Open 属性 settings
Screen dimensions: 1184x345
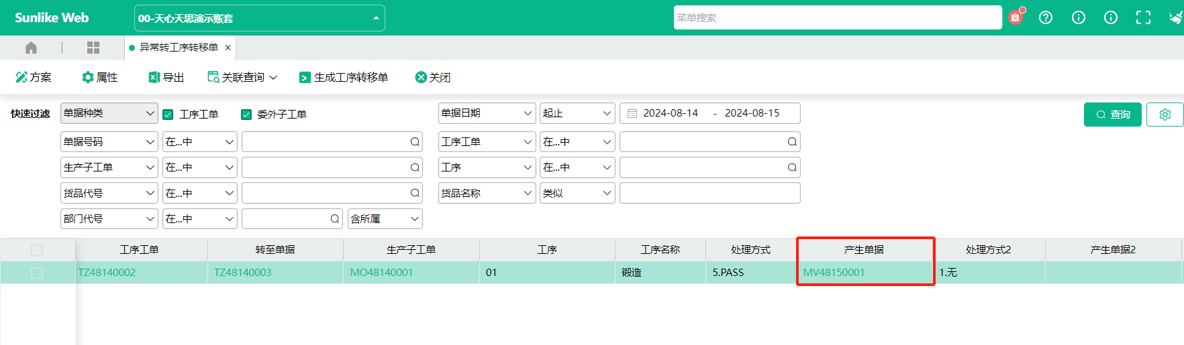(99, 77)
